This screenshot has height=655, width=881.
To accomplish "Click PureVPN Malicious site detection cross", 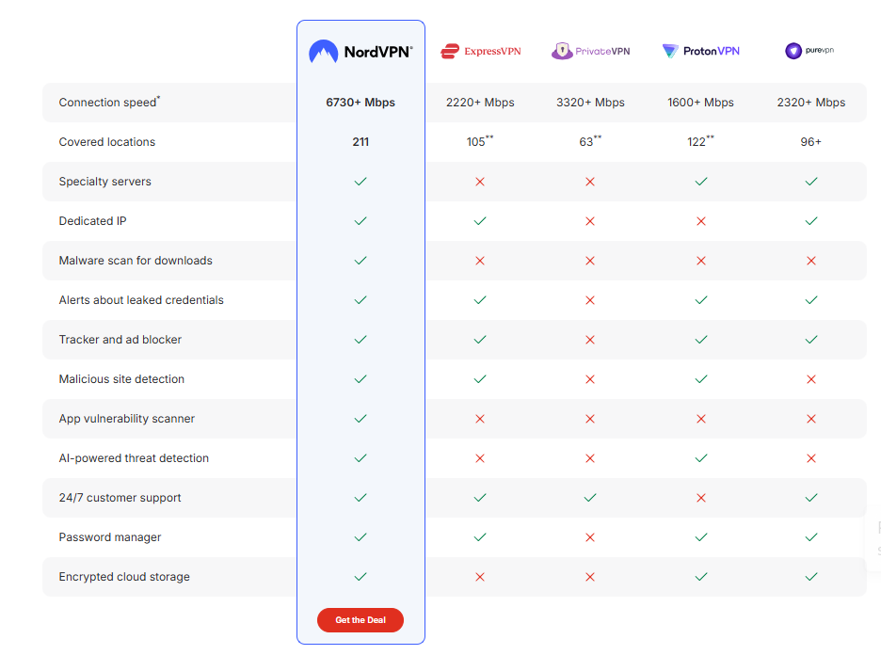I will point(811,379).
